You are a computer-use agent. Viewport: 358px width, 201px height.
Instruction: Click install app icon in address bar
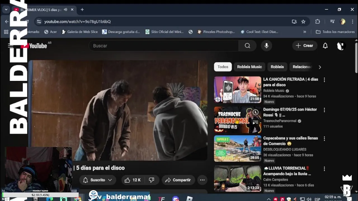(294, 21)
